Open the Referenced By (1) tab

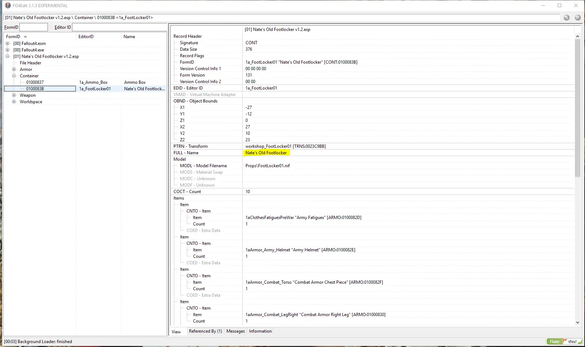click(x=206, y=331)
